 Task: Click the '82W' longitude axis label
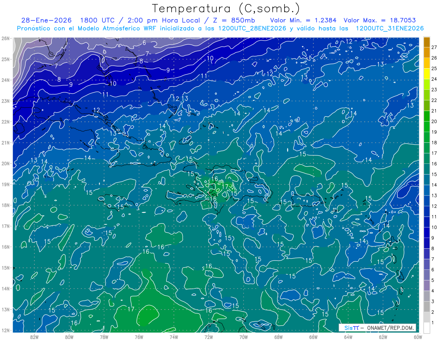click(x=34, y=336)
